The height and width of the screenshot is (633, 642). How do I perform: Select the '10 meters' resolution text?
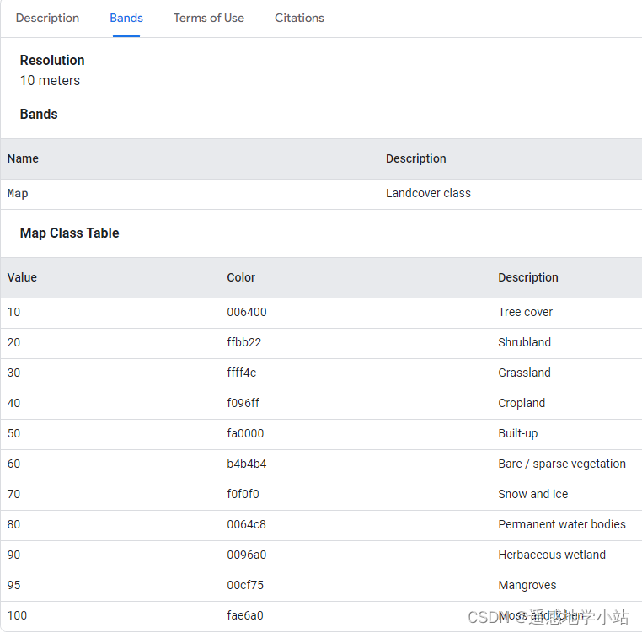coord(50,80)
